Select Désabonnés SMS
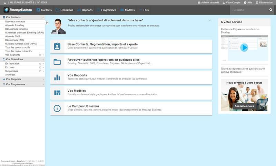 [x=14, y=40]
